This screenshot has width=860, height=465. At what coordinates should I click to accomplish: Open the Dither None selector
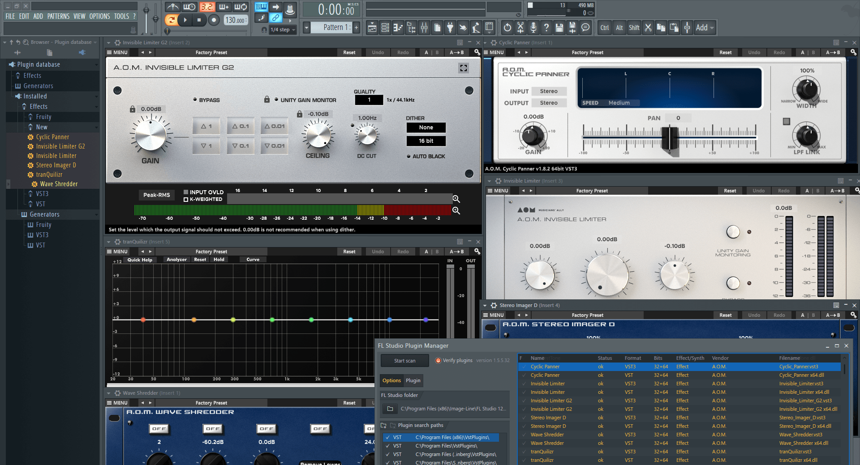426,128
